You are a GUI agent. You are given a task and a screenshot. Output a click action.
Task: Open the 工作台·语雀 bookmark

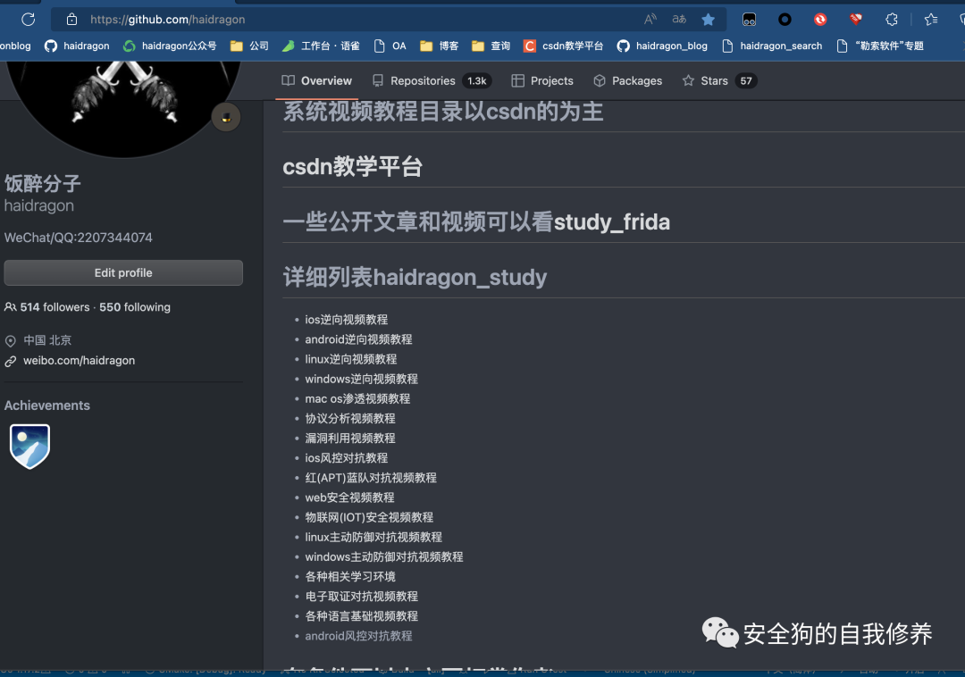[x=321, y=46]
